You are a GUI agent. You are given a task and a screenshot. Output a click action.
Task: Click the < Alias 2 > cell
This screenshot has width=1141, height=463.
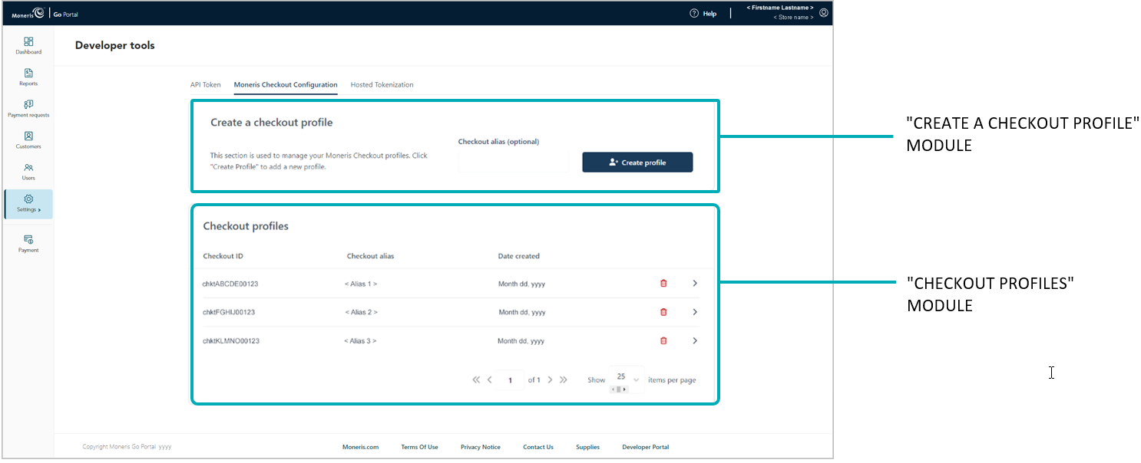pos(361,312)
